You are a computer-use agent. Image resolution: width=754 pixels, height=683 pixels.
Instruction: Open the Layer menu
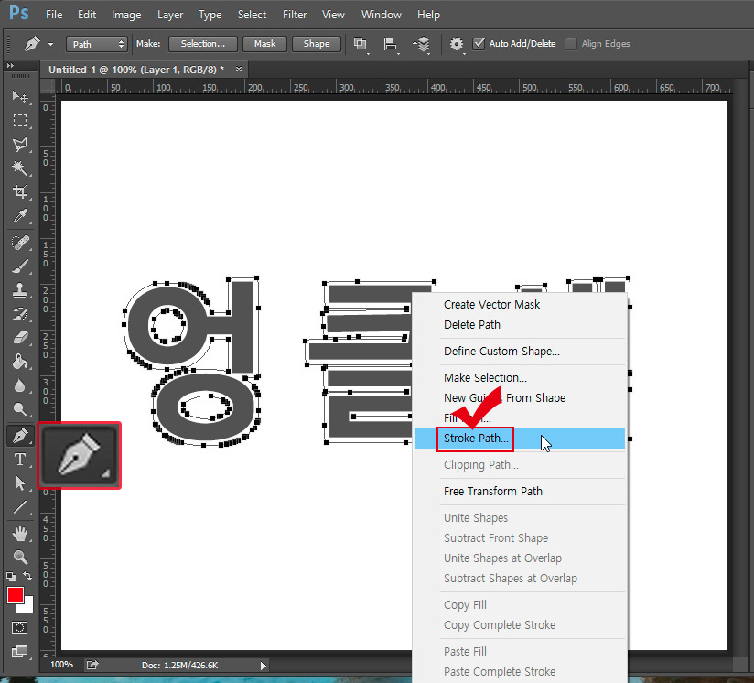[170, 15]
